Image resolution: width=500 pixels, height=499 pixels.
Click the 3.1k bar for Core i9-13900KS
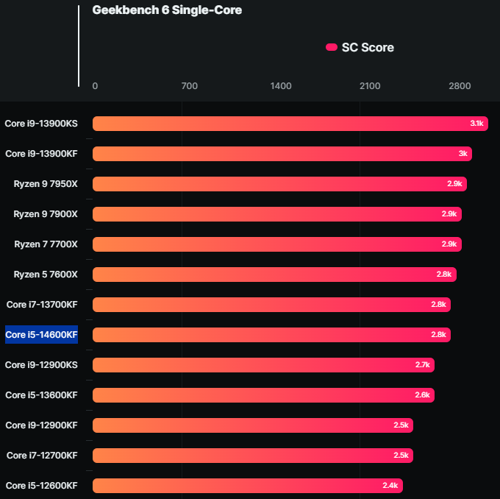pos(290,124)
